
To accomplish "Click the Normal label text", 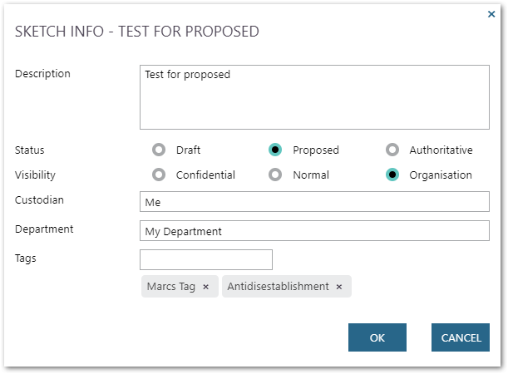I will click(x=311, y=175).
